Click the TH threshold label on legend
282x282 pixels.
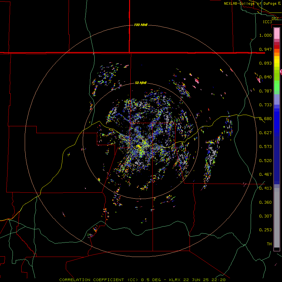[269, 244]
